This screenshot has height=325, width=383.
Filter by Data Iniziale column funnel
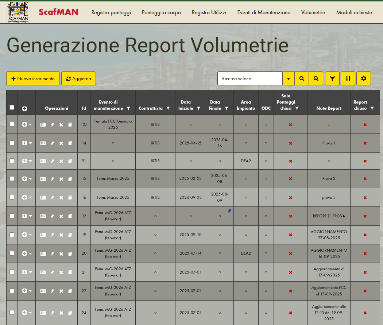coord(198,108)
